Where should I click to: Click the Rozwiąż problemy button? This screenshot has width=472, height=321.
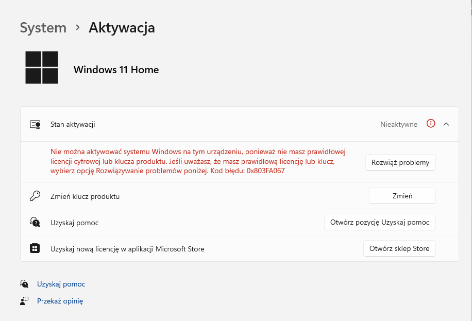coord(400,162)
